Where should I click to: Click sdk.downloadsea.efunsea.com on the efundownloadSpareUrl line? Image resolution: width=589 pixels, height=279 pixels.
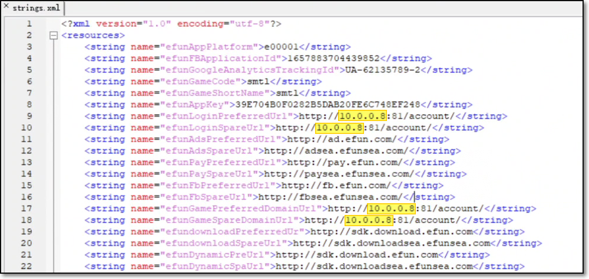[412, 243]
